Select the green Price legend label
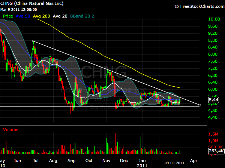225x168 pixels. pyautogui.click(x=8, y=16)
